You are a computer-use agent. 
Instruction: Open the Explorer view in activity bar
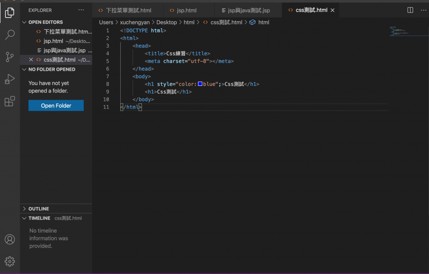tap(10, 13)
